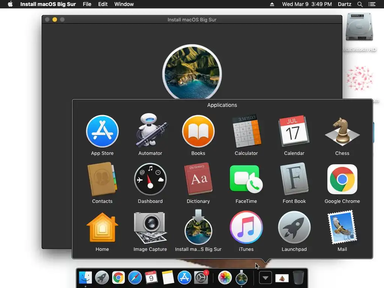Viewport: 384px width, 288px height.
Task: Open the Dashboard app icon
Action: [150, 179]
